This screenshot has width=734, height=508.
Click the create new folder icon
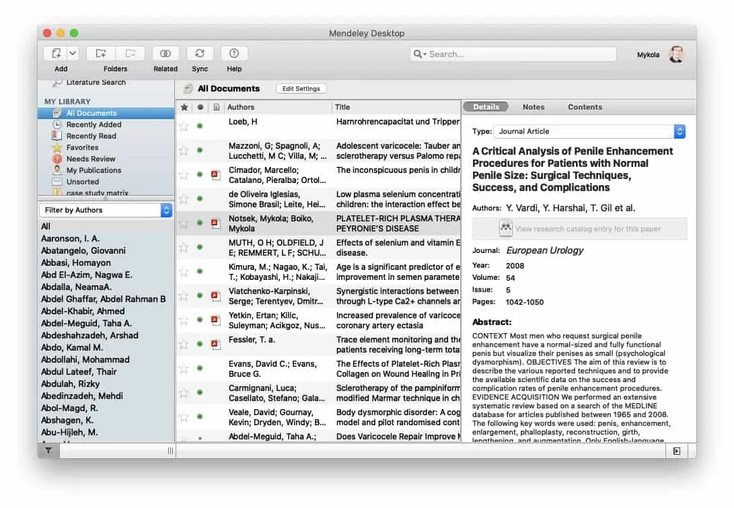tap(101, 54)
